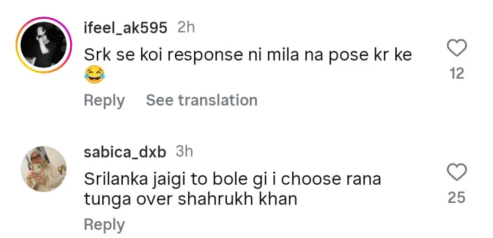Tap the heart on sabica_dxb's comment
The height and width of the screenshot is (238, 493).
click(x=456, y=173)
